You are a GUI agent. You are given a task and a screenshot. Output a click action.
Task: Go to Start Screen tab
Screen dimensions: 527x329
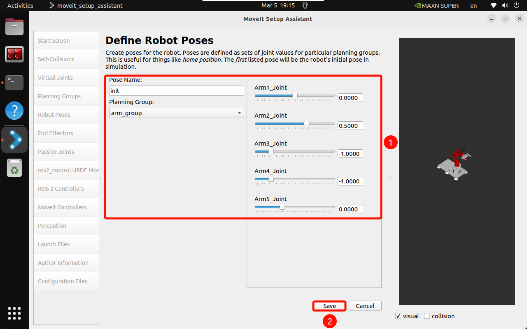click(66, 41)
